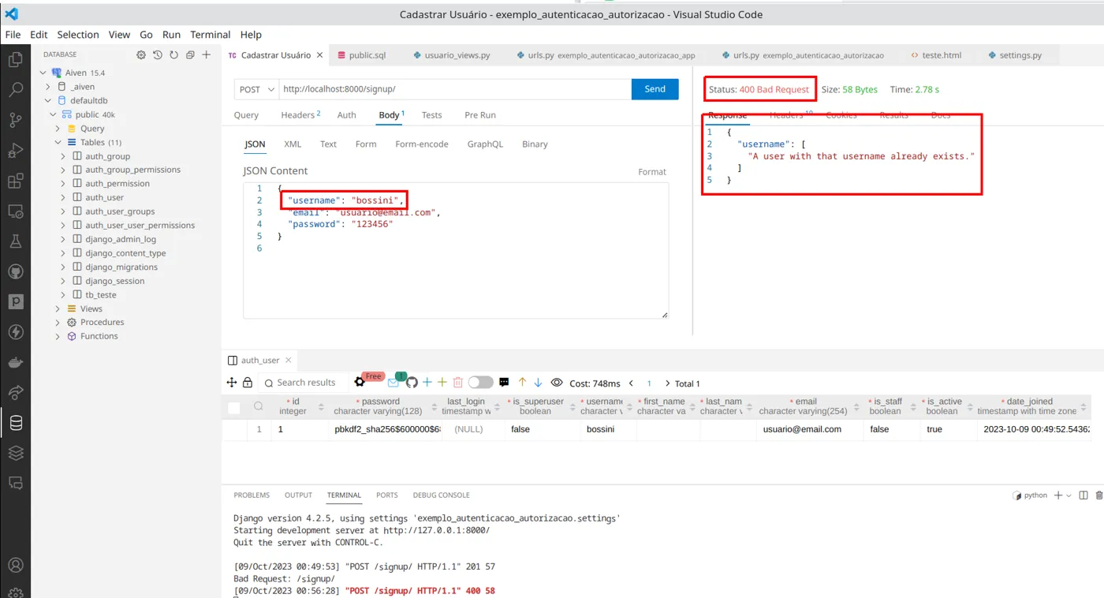Viewport: 1104px width, 598px height.
Task: Expand the auth_user table node
Action: coord(63,197)
